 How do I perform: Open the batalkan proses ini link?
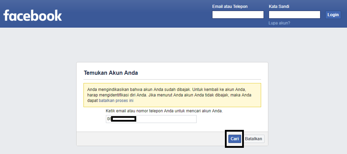116,101
